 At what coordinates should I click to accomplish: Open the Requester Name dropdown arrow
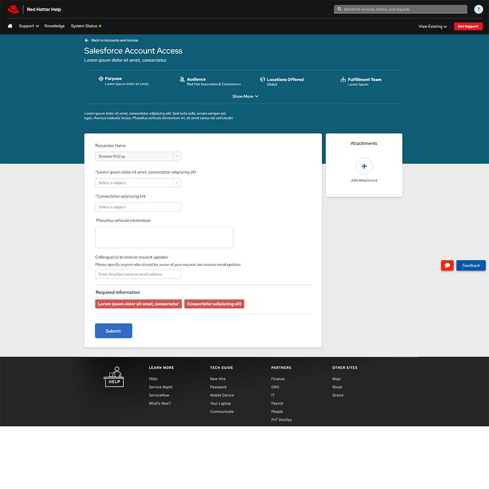pyautogui.click(x=177, y=156)
